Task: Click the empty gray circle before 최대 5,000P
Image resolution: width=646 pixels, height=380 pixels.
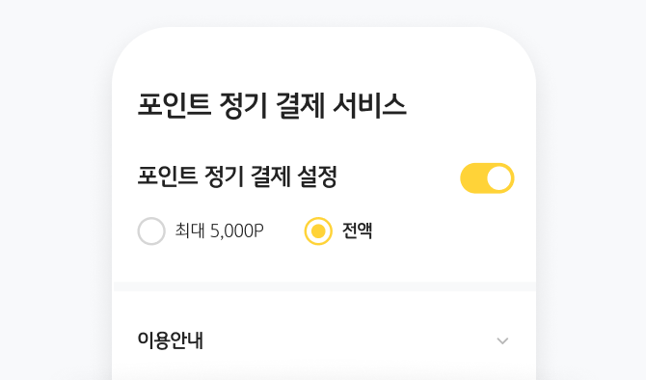Action: coord(151,231)
